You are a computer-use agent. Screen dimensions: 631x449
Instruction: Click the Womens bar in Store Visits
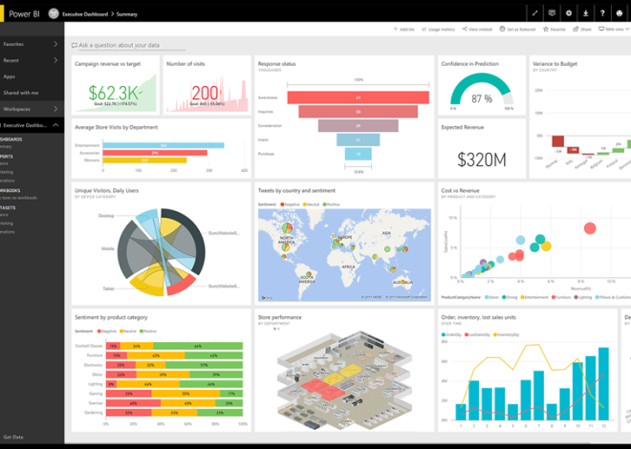[144, 160]
